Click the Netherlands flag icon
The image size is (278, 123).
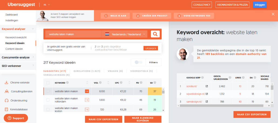(107, 34)
